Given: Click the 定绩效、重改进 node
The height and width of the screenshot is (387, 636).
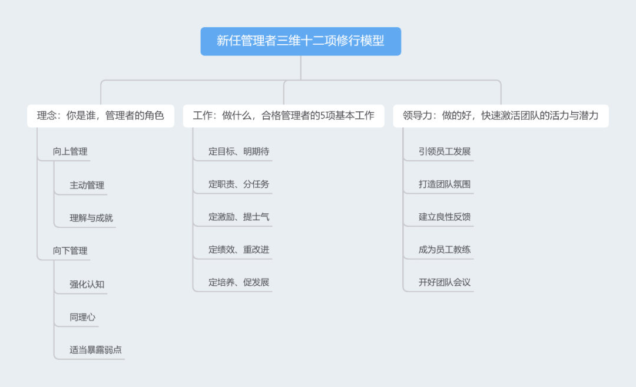Looking at the screenshot, I should coord(239,250).
